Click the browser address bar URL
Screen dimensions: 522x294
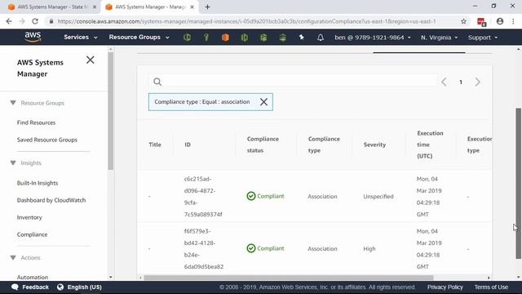point(246,21)
